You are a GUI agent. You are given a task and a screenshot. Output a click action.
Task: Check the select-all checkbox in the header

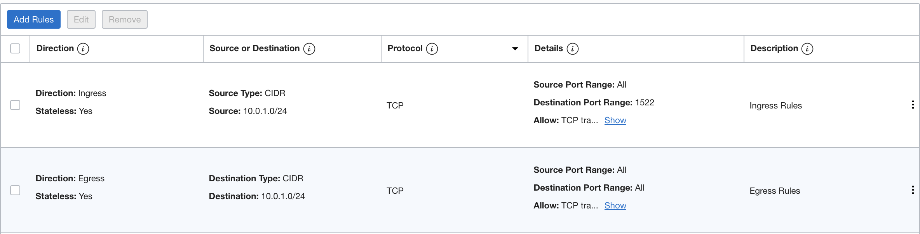[15, 48]
